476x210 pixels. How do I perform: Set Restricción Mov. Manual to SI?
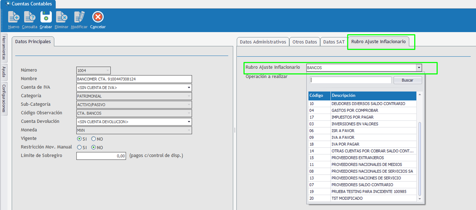pyautogui.click(x=79, y=147)
